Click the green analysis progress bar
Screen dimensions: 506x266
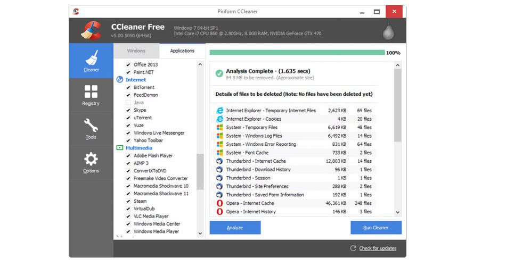click(x=297, y=53)
